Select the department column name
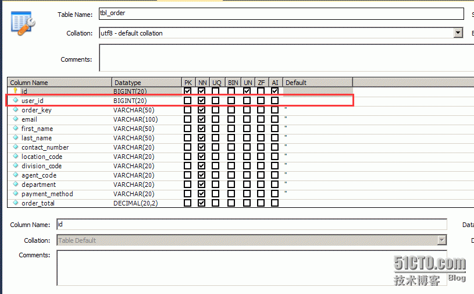Viewport: 474px width, 294px height. [x=39, y=185]
